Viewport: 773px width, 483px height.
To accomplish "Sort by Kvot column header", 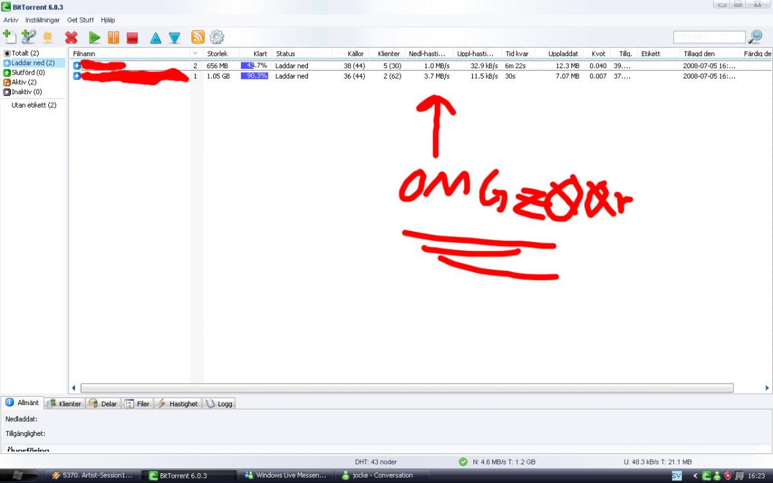I will click(596, 53).
